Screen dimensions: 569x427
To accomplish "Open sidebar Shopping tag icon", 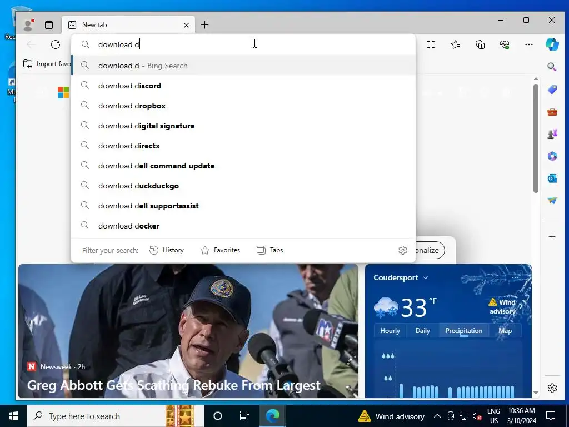I will click(x=552, y=90).
